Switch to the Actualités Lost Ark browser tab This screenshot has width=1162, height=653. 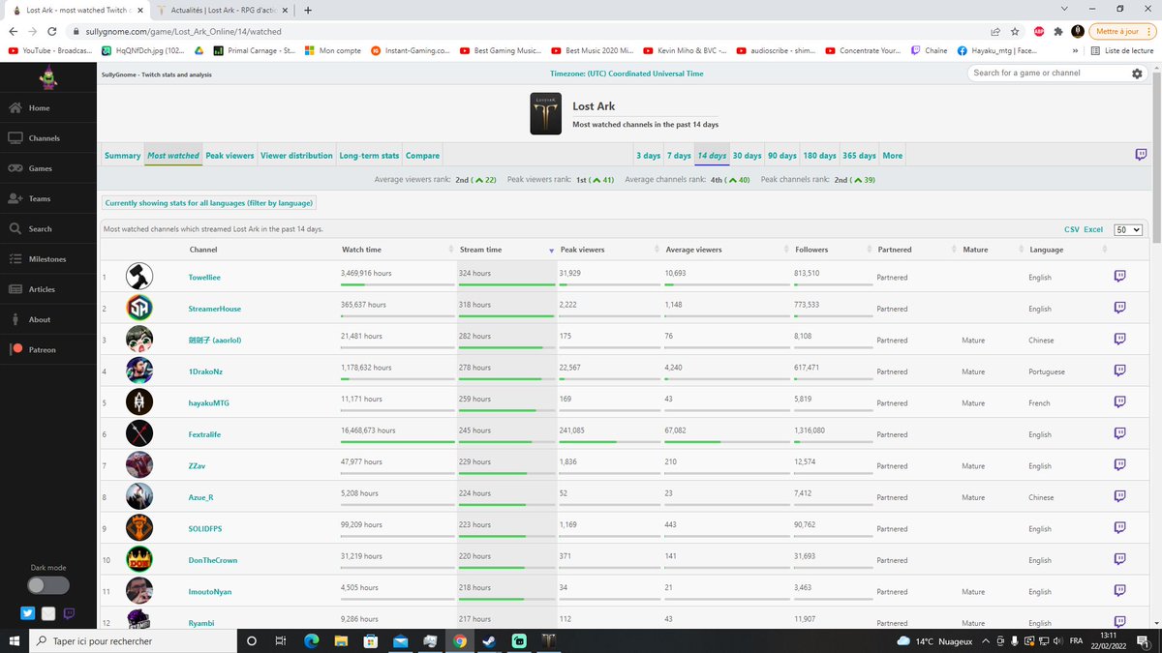[223, 10]
